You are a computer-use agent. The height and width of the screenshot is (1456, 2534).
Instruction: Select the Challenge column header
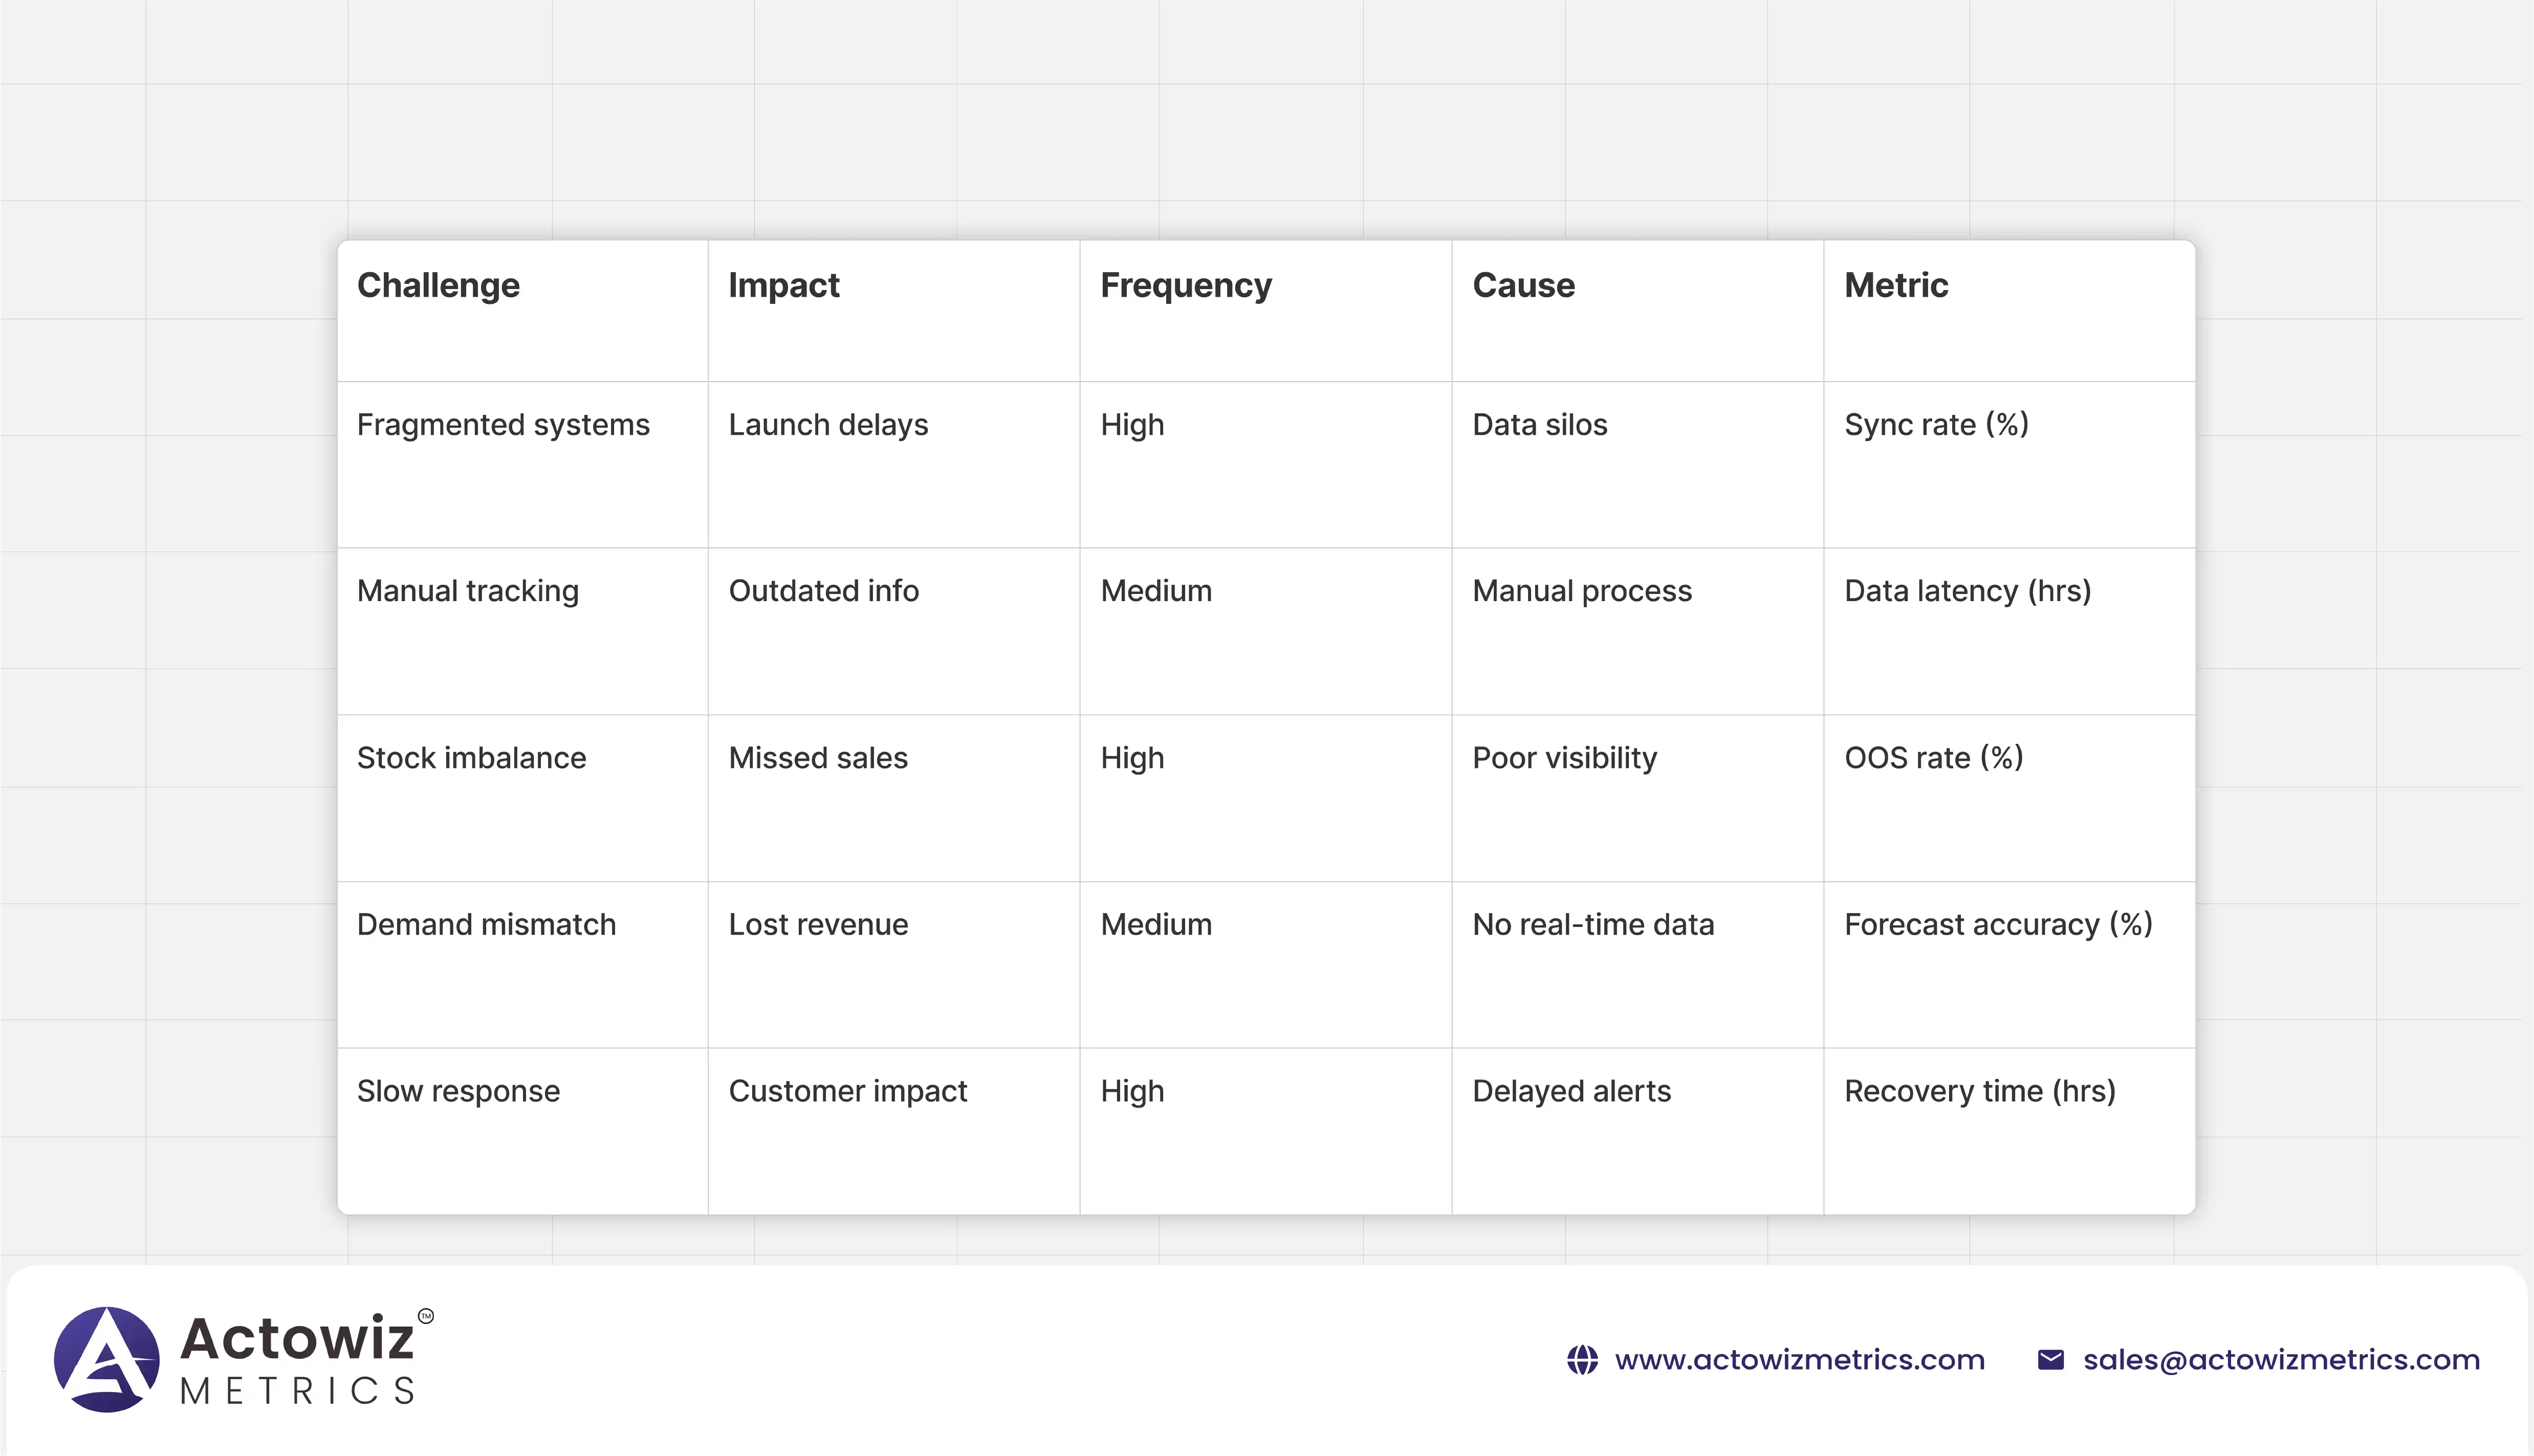coord(438,286)
